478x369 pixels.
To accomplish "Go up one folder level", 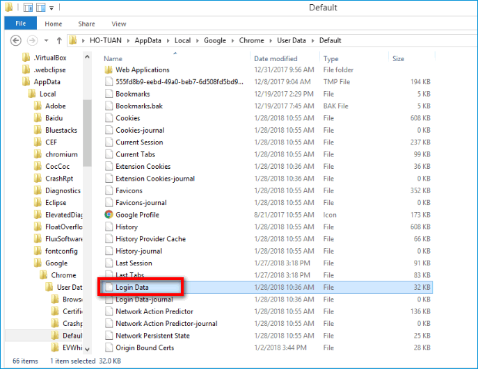I will (59, 40).
